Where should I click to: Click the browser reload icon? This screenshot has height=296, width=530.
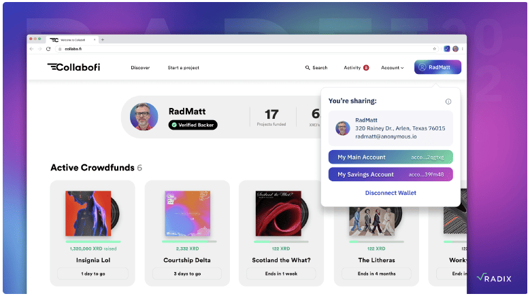(x=48, y=49)
